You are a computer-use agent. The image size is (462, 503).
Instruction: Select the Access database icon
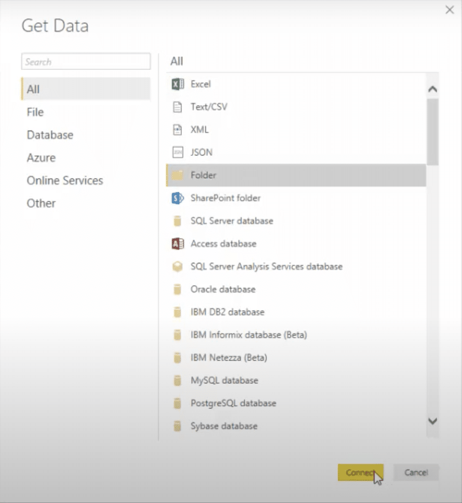click(x=177, y=244)
